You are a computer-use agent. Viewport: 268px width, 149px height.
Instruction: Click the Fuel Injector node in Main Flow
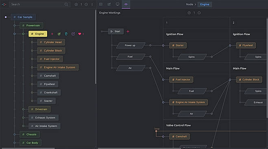pos(181,80)
